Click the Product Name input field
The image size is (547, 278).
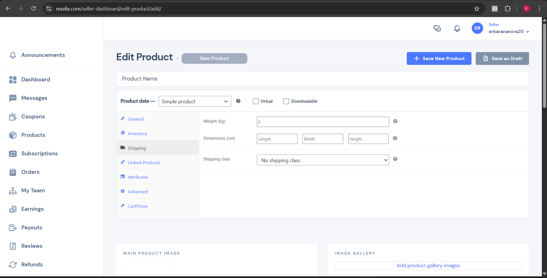(x=322, y=79)
